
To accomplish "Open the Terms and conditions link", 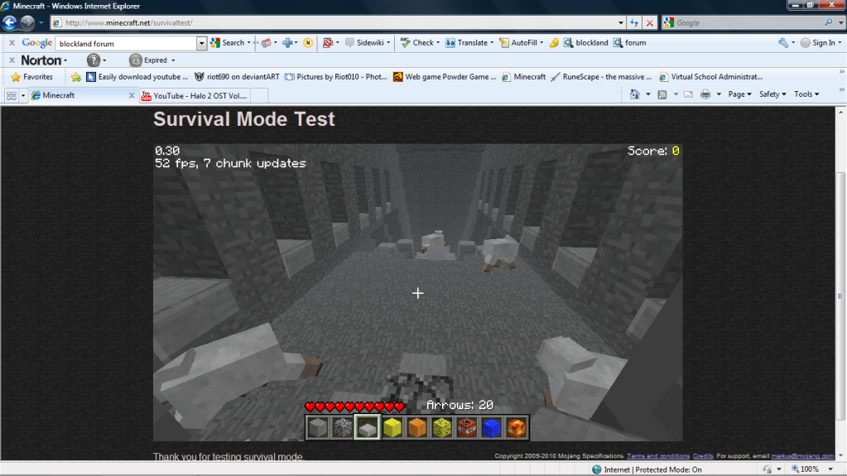I will (x=658, y=456).
